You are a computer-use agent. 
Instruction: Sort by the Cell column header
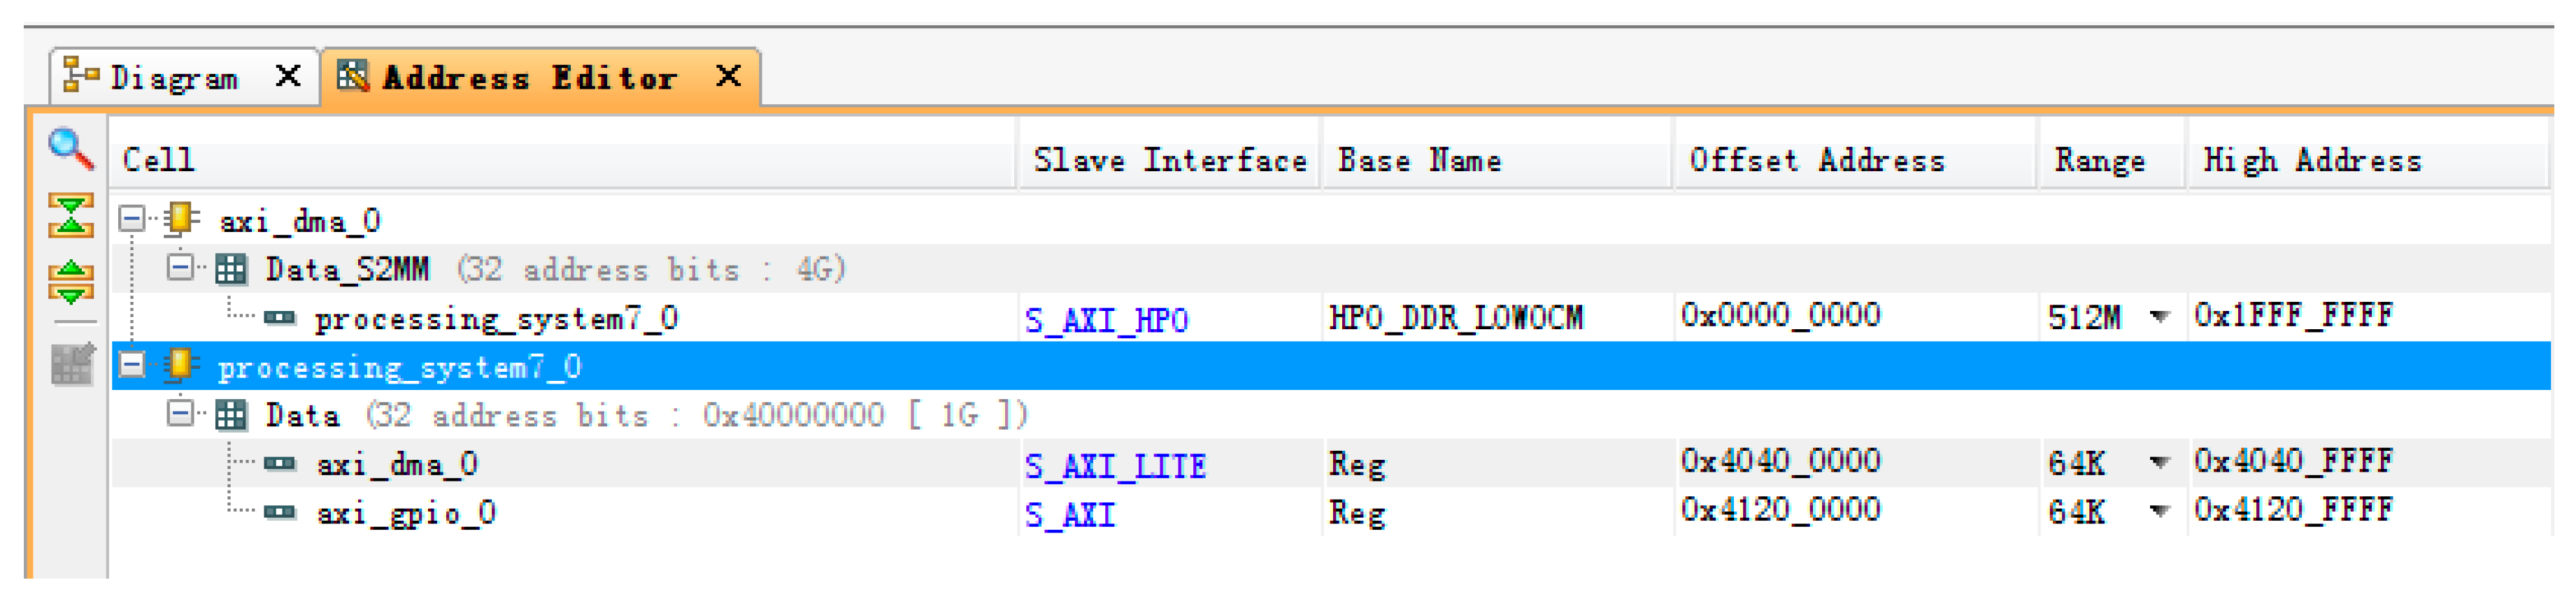pos(564,160)
